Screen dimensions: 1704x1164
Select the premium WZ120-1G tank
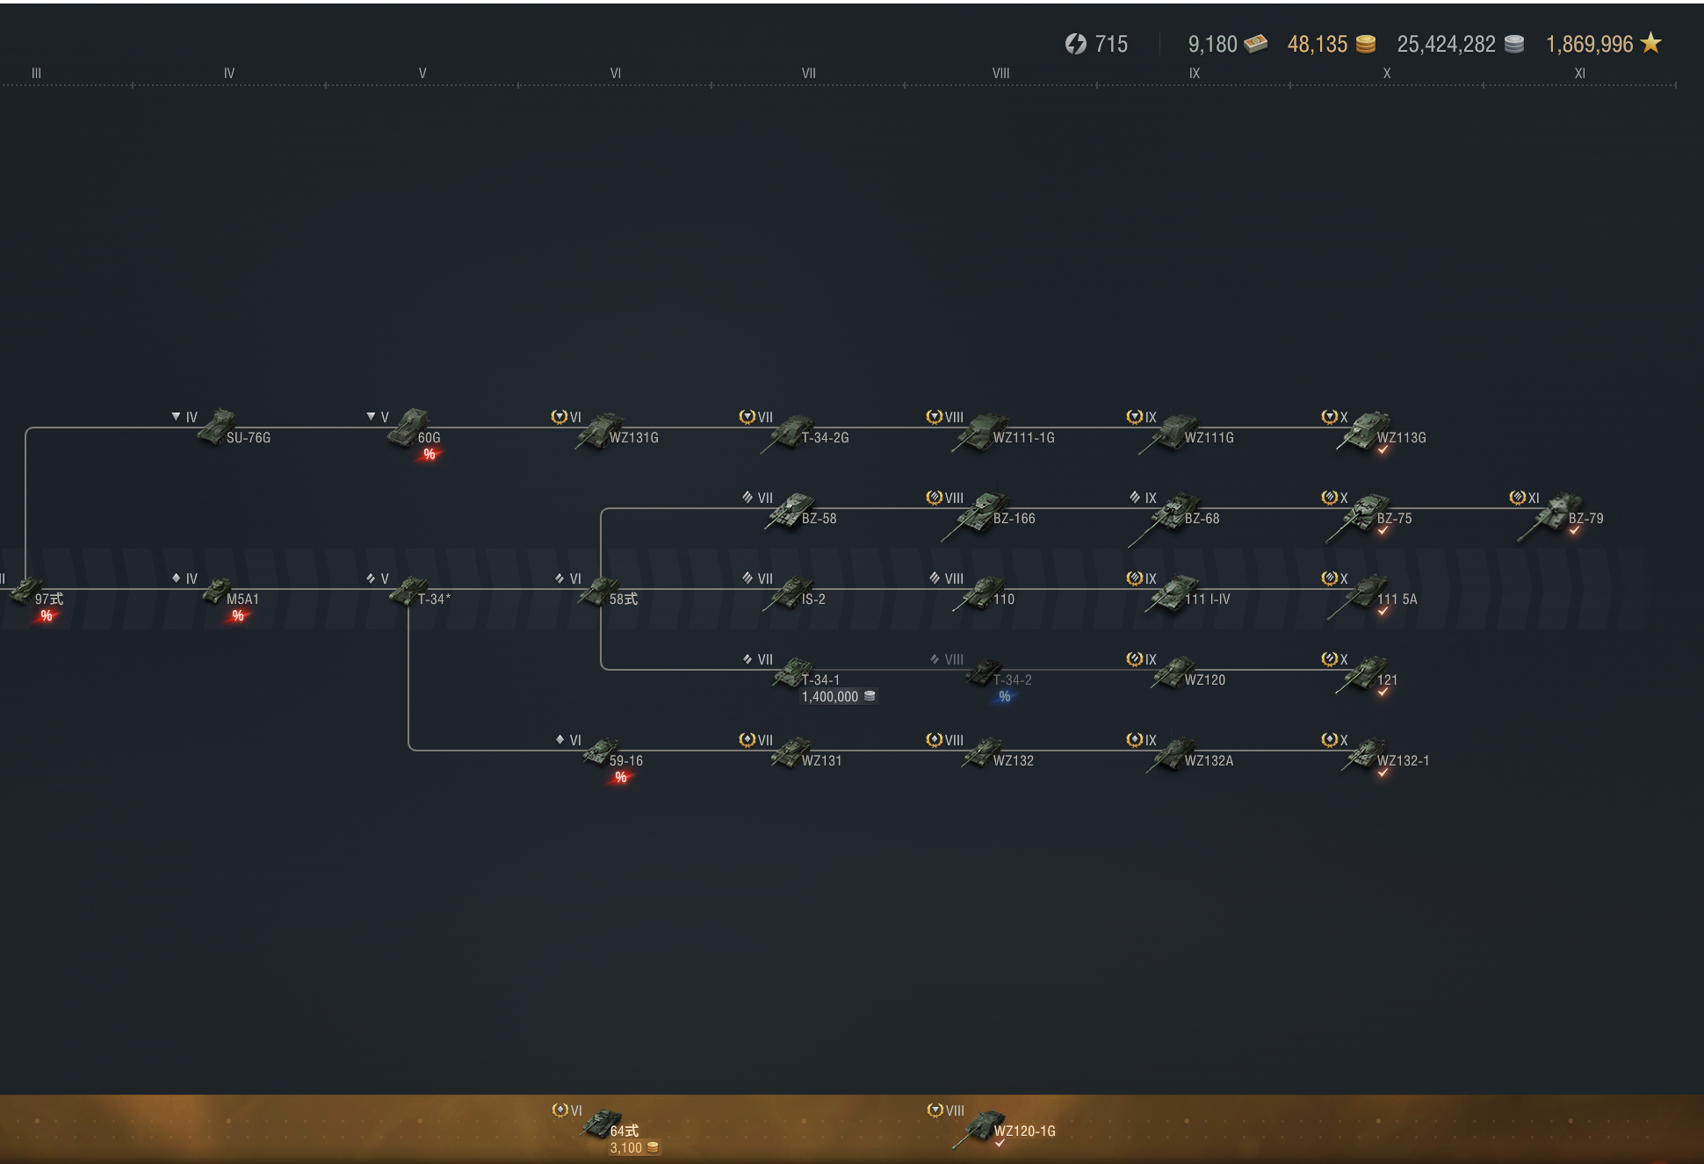[984, 1126]
